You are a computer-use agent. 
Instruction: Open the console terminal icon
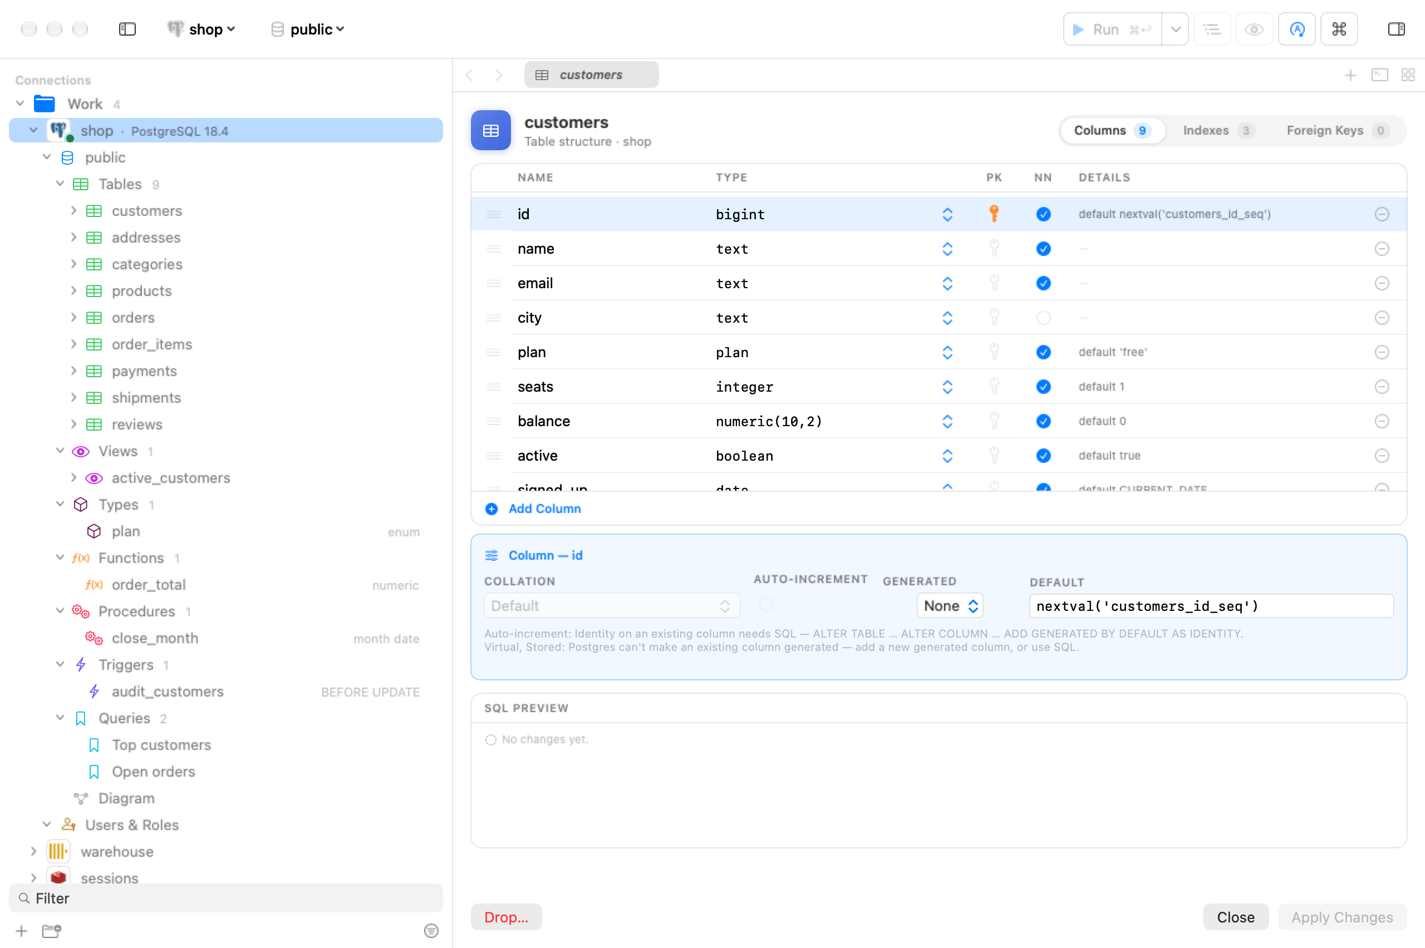tap(1380, 75)
